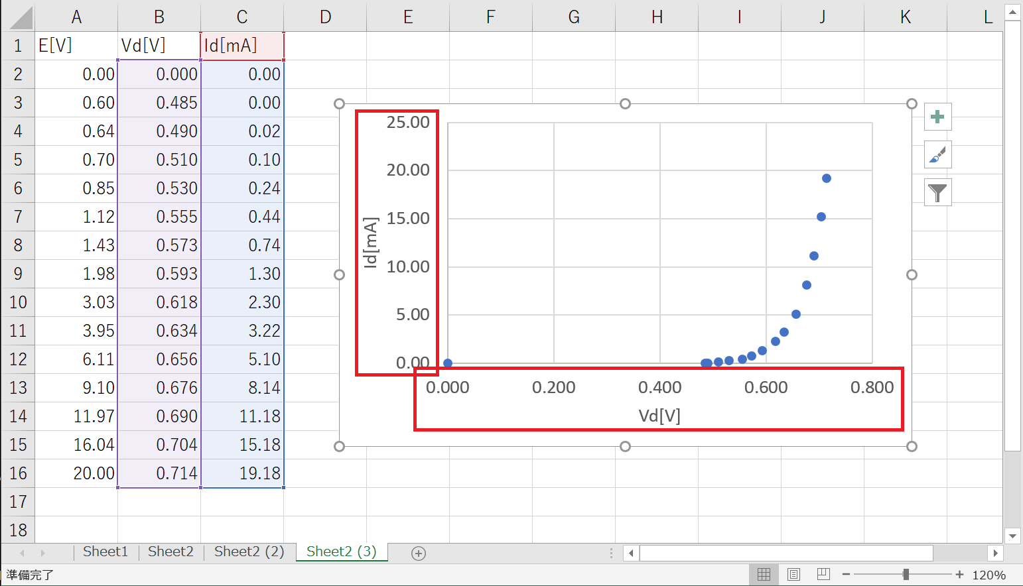
Task: Click the 0.800 horizontal axis label
Action: pyautogui.click(x=872, y=387)
